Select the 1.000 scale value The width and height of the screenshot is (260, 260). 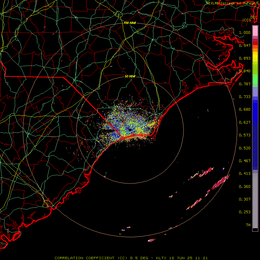pos(245,32)
